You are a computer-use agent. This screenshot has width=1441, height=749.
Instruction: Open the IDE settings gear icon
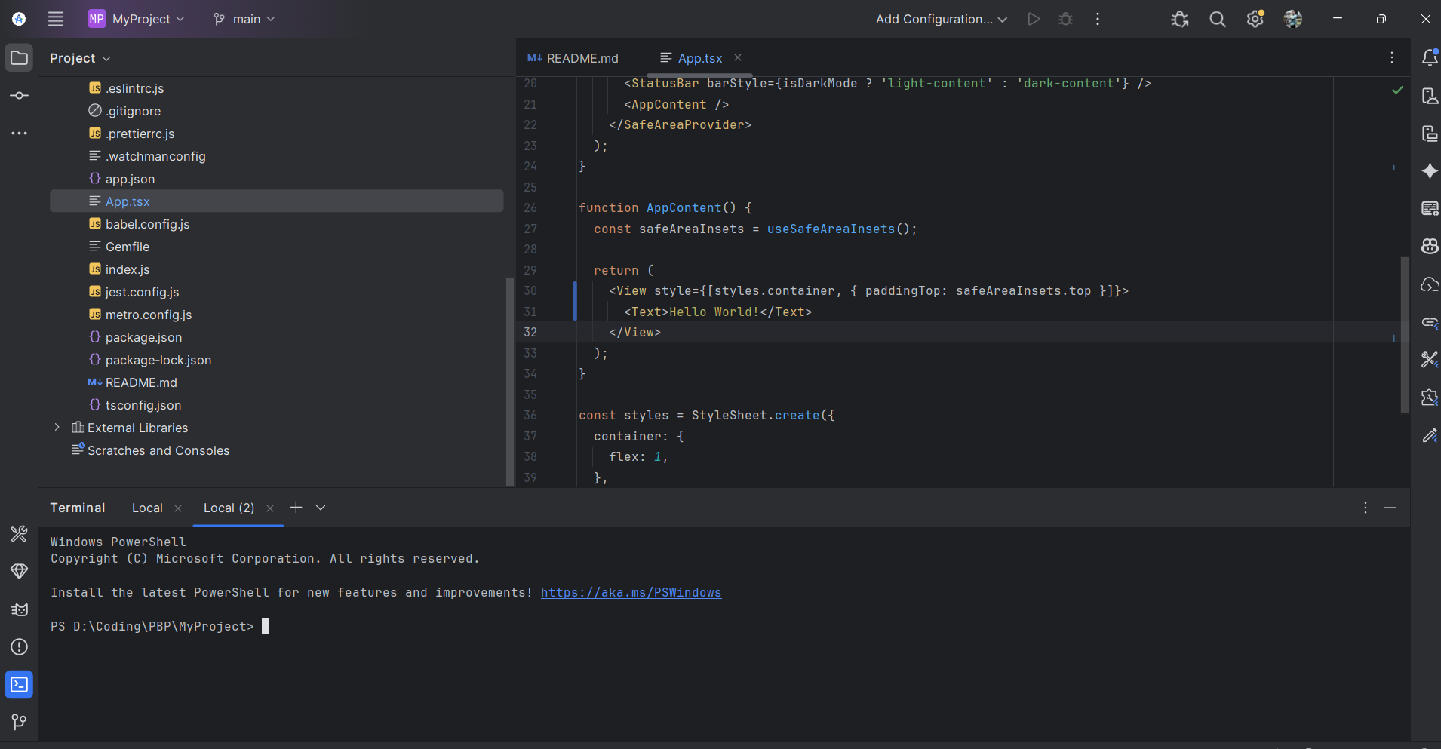coord(1255,20)
